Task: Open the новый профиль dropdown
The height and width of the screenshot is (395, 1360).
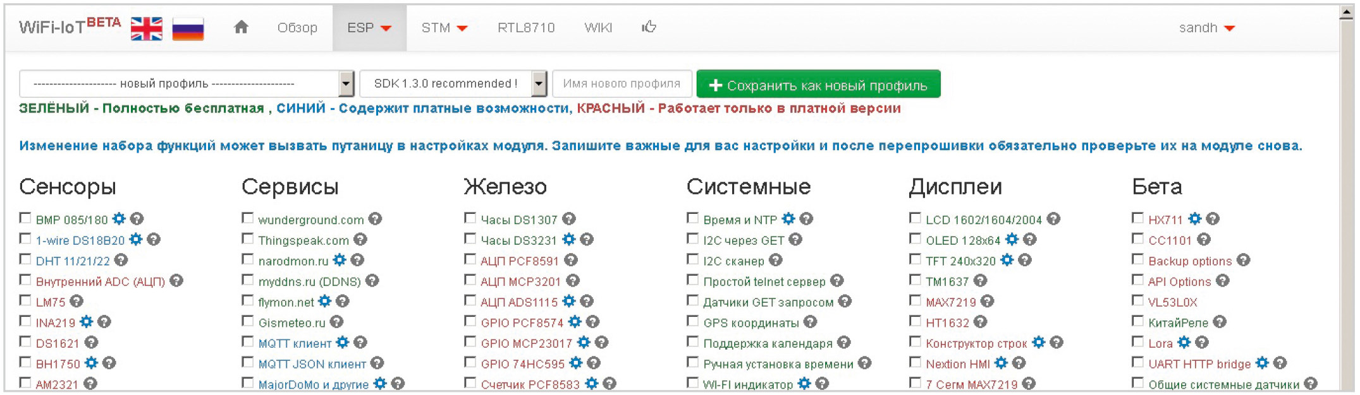Action: pos(187,83)
